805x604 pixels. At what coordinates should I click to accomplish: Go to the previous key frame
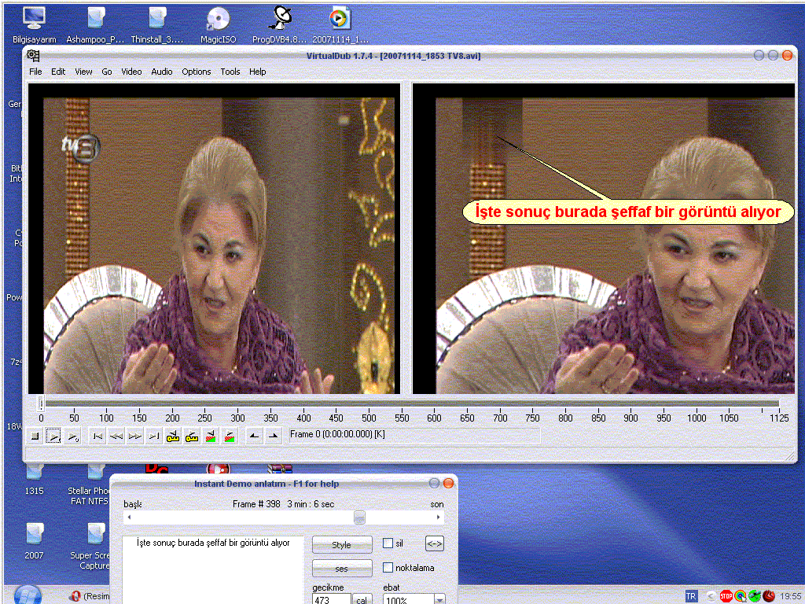[173, 436]
